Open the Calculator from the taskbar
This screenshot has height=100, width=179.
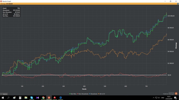[x=20, y=98]
